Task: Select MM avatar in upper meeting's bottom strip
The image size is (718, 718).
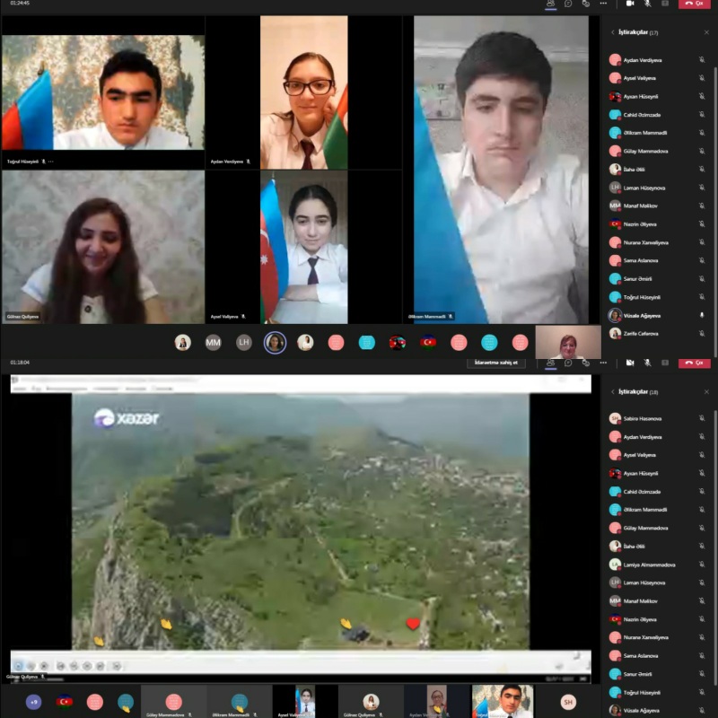Action: [x=213, y=343]
